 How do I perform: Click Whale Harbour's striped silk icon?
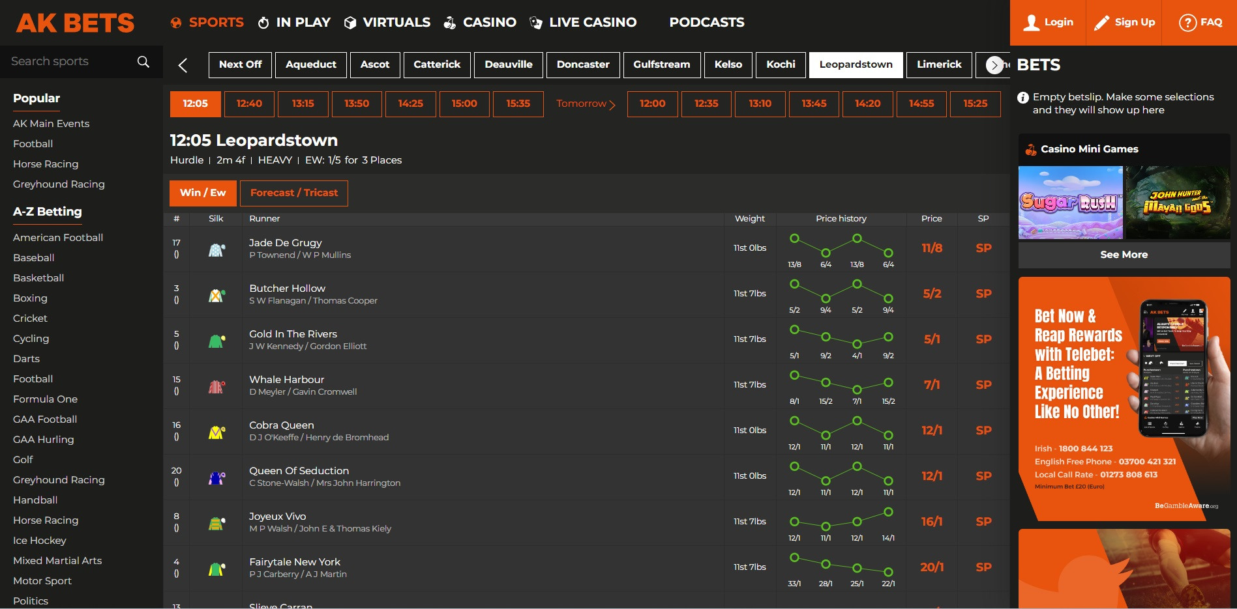tap(216, 386)
